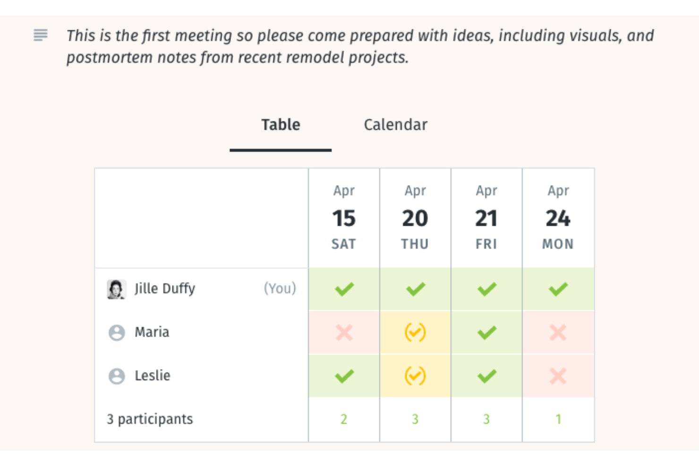
Task: Click Jille's check mark for Apr 24
Action: pyautogui.click(x=558, y=288)
